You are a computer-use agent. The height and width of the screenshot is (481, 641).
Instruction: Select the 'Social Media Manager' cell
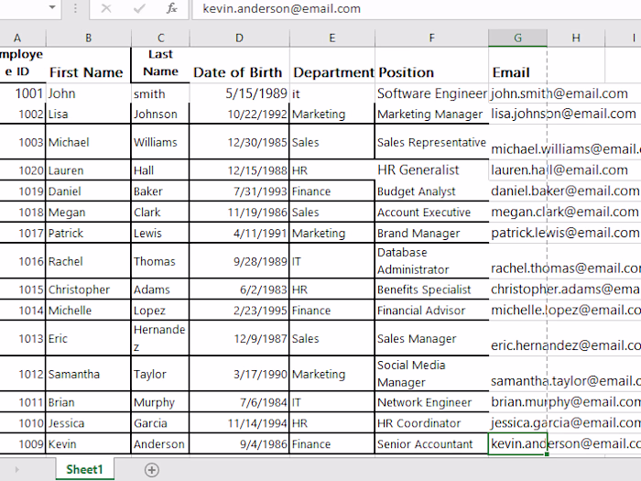pyautogui.click(x=431, y=374)
